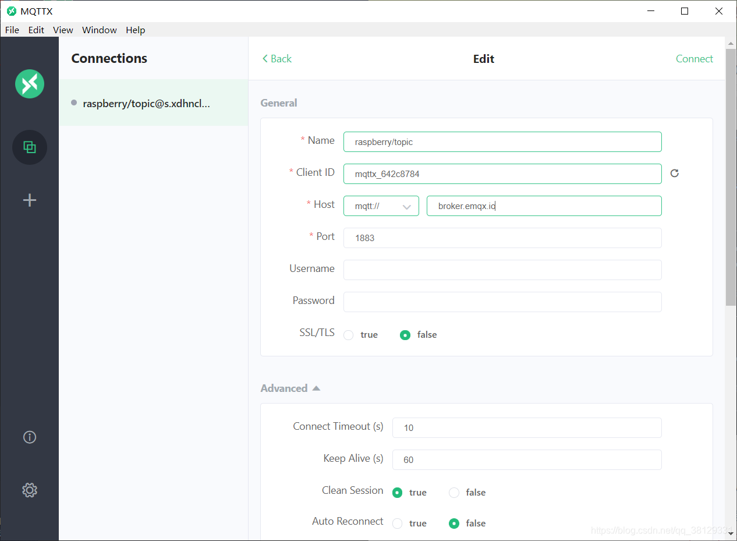Minimize the MQTTX window
Image resolution: width=737 pixels, height=541 pixels.
651,11
